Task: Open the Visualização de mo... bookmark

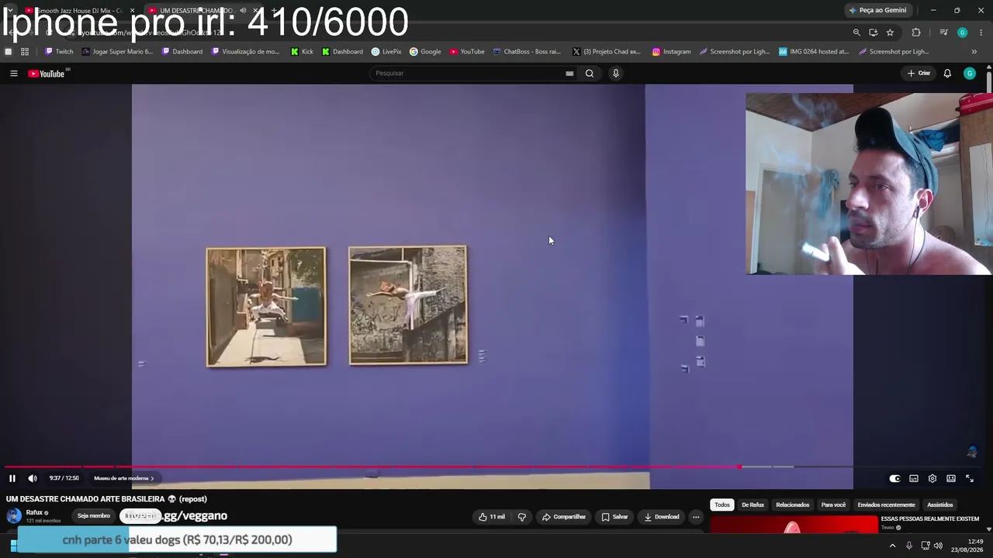Action: click(246, 52)
